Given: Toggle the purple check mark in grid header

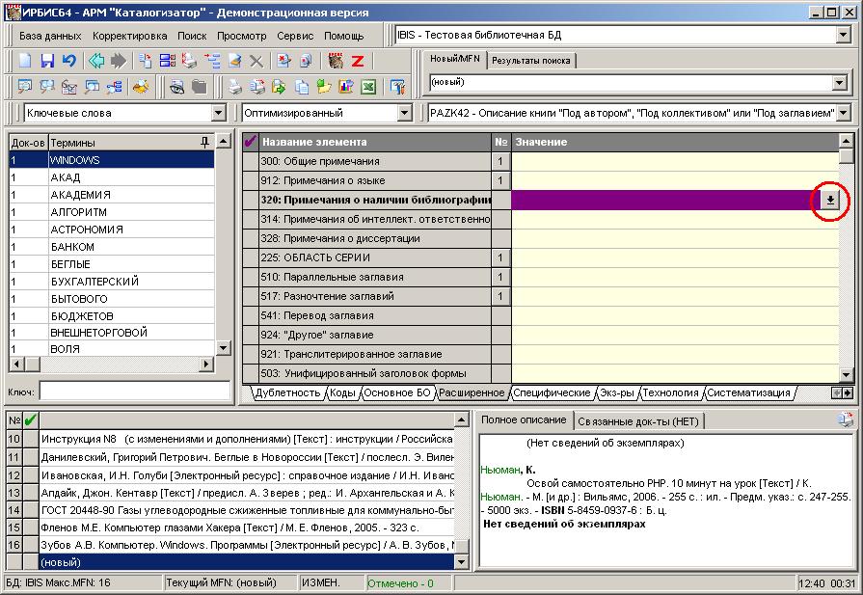Looking at the screenshot, I should click(x=251, y=142).
